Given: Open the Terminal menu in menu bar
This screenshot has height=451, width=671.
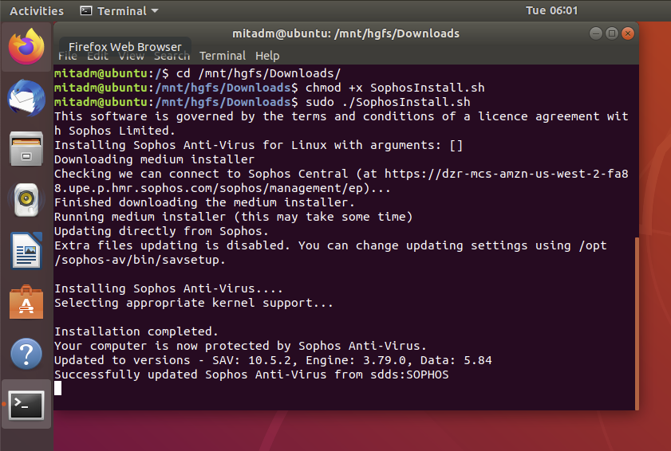Looking at the screenshot, I should (223, 56).
